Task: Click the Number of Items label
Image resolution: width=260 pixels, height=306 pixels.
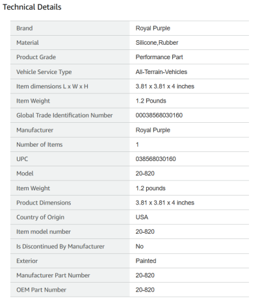Action: coord(40,145)
